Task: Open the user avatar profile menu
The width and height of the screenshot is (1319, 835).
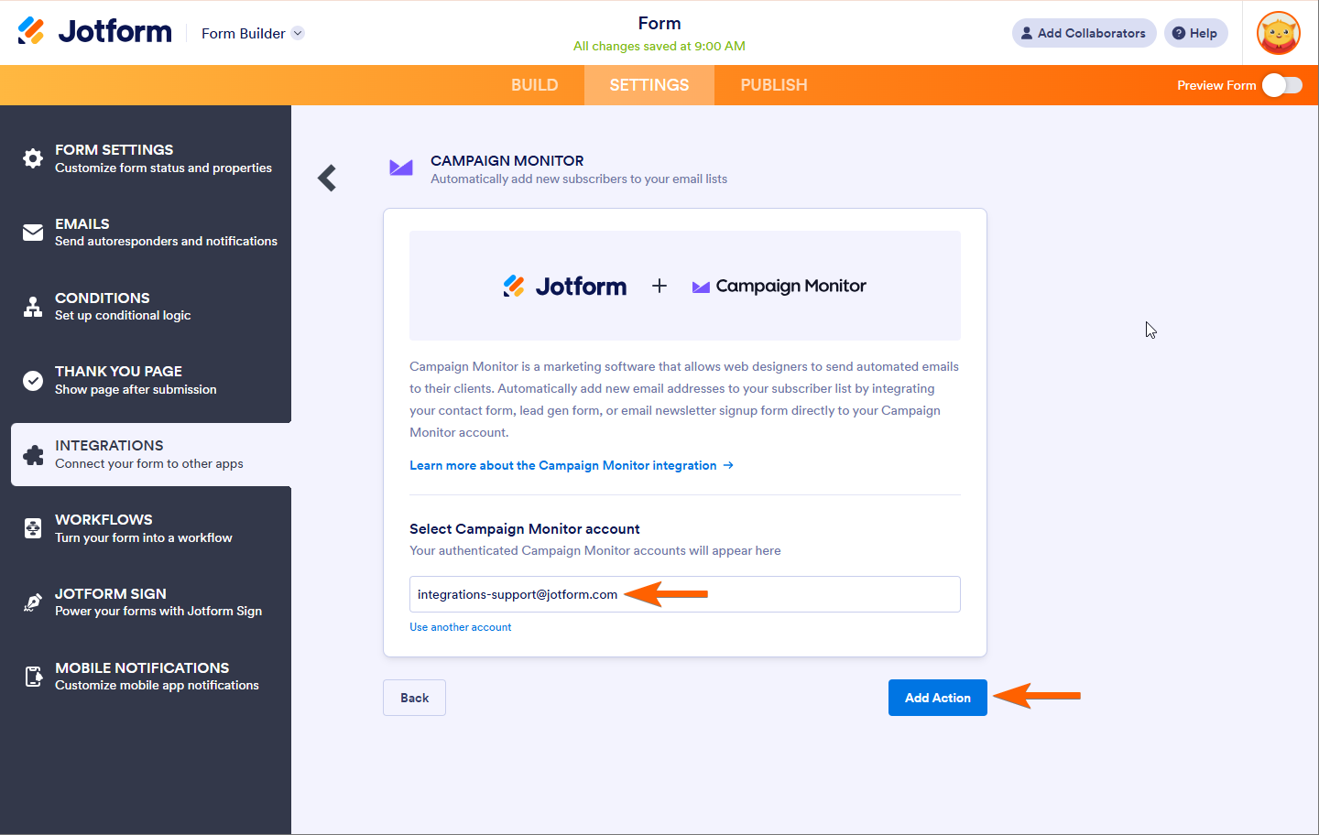Action: point(1279,33)
